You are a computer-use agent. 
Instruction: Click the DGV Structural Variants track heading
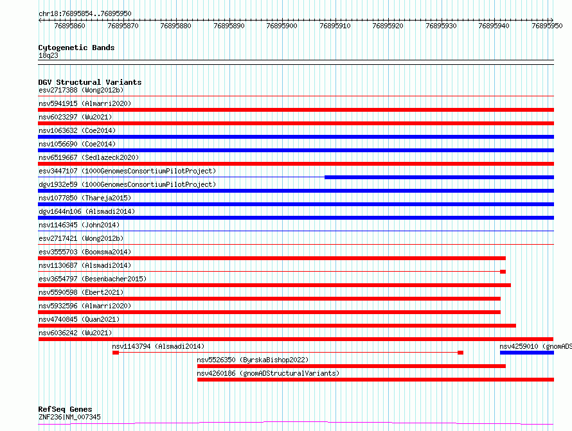[x=90, y=82]
